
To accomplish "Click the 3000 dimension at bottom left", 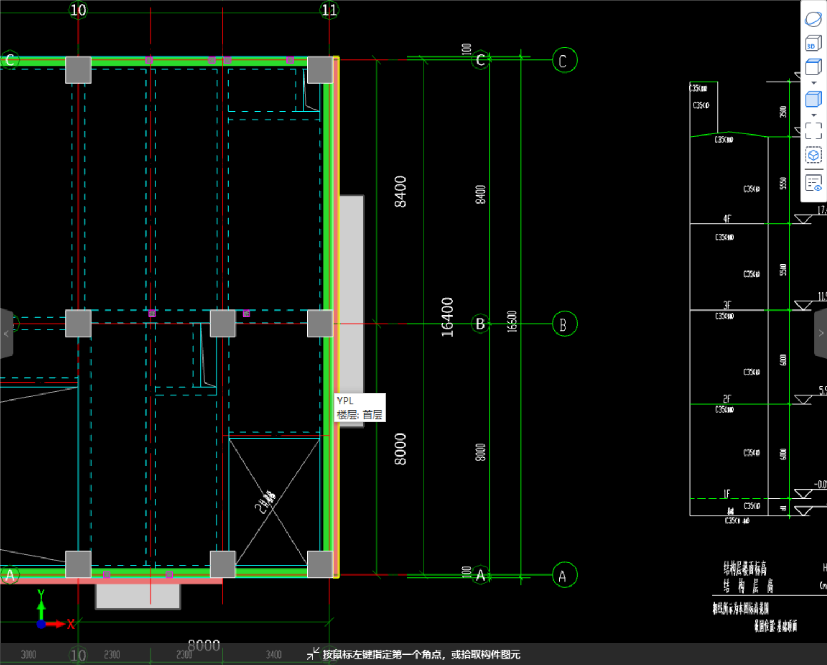I will coord(29,655).
